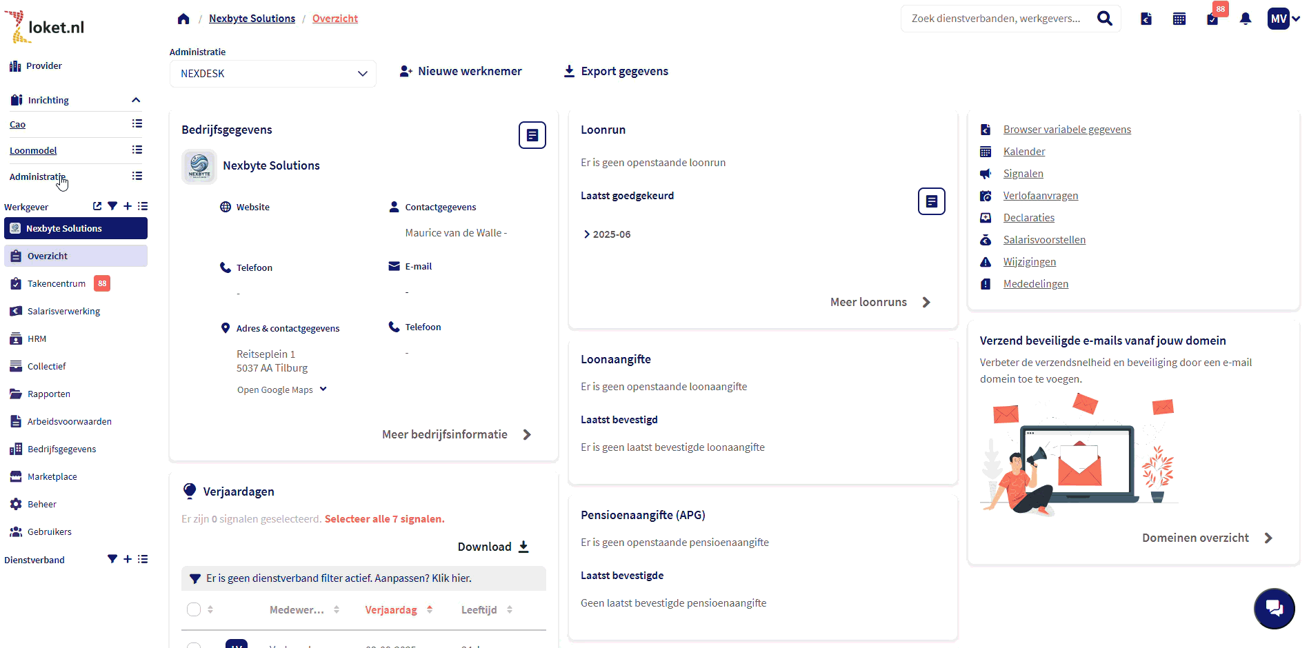Click the search magnifier icon

(x=1104, y=19)
